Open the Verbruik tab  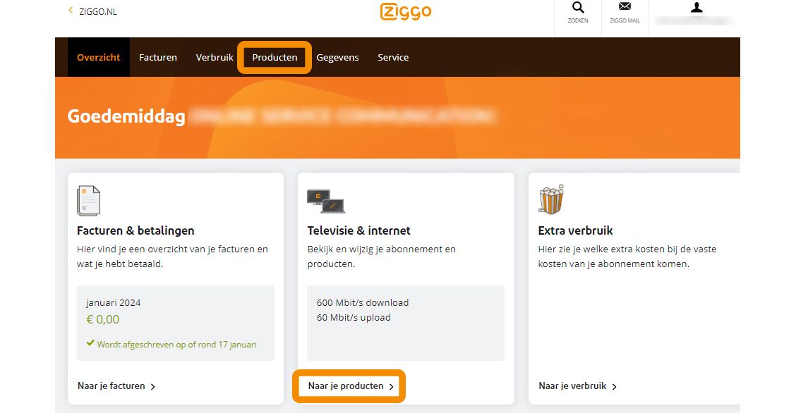tap(215, 58)
